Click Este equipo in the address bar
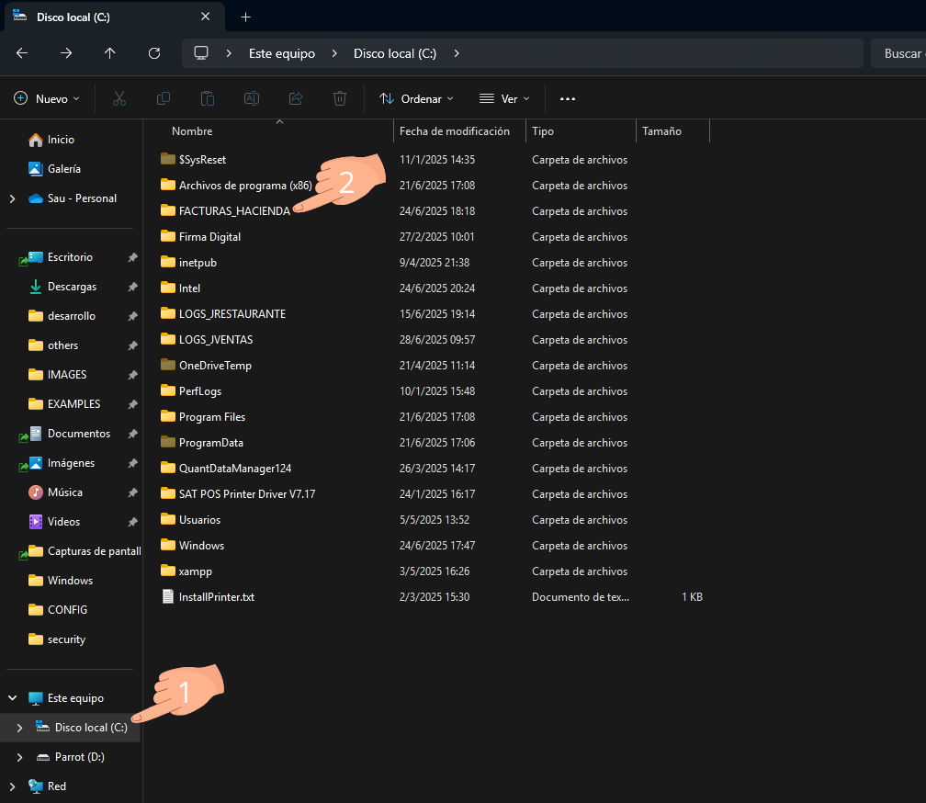This screenshot has width=926, height=803. pyautogui.click(x=282, y=53)
